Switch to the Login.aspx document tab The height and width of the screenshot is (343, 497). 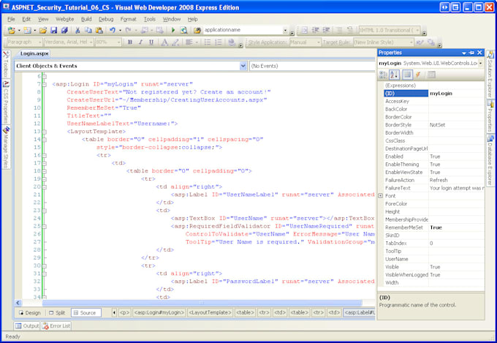point(34,54)
